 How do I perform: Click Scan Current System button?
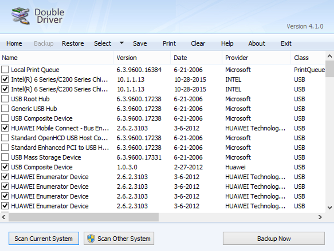click(x=44, y=238)
